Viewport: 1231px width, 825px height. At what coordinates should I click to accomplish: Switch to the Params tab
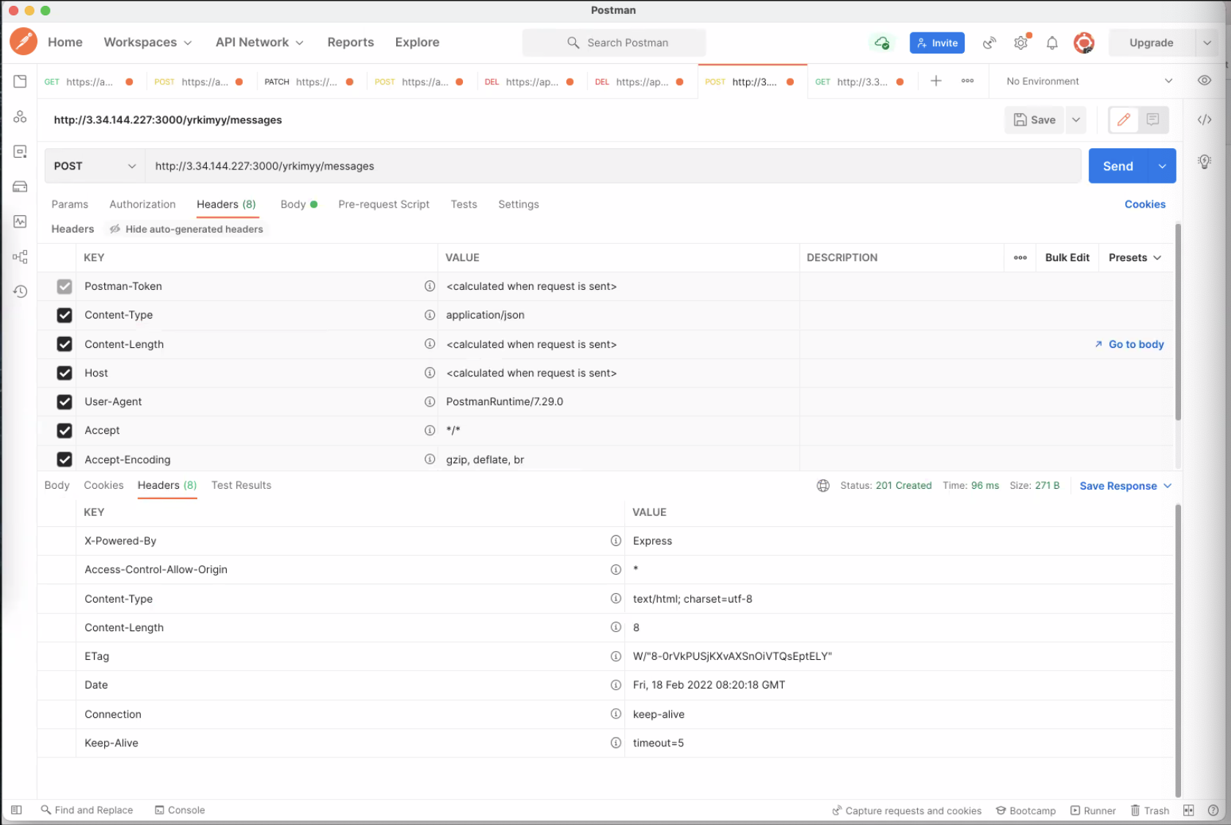pos(70,204)
